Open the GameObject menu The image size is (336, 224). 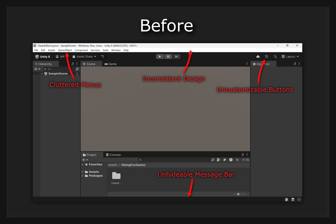[x=65, y=50]
